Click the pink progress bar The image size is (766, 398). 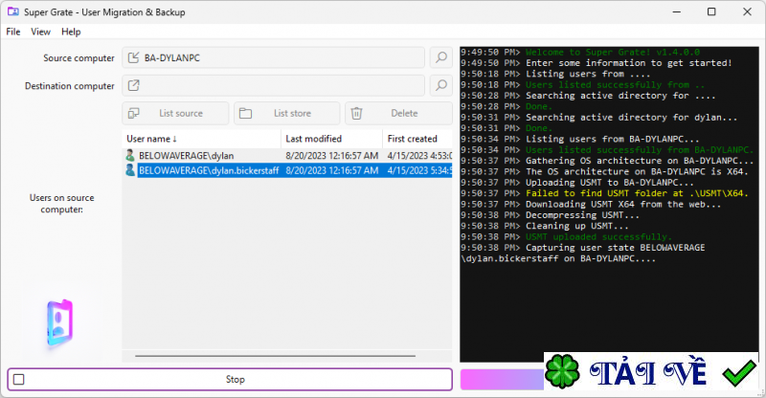coord(502,380)
